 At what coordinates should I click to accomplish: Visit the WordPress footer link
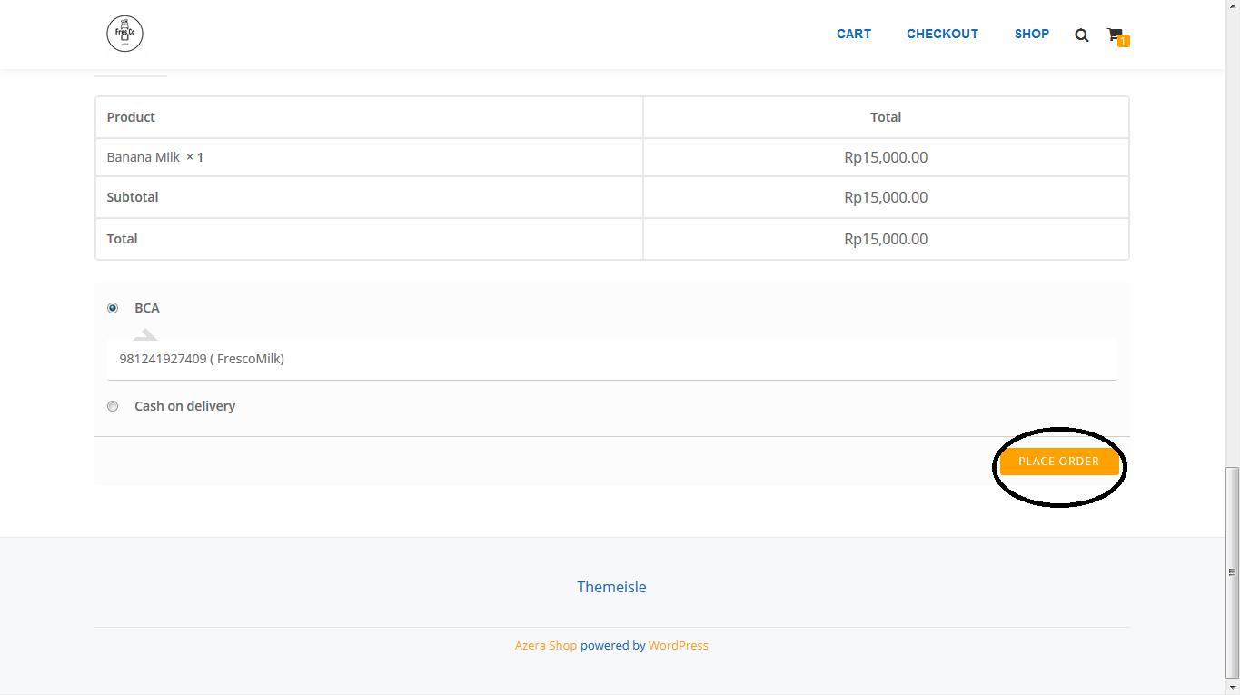678,645
